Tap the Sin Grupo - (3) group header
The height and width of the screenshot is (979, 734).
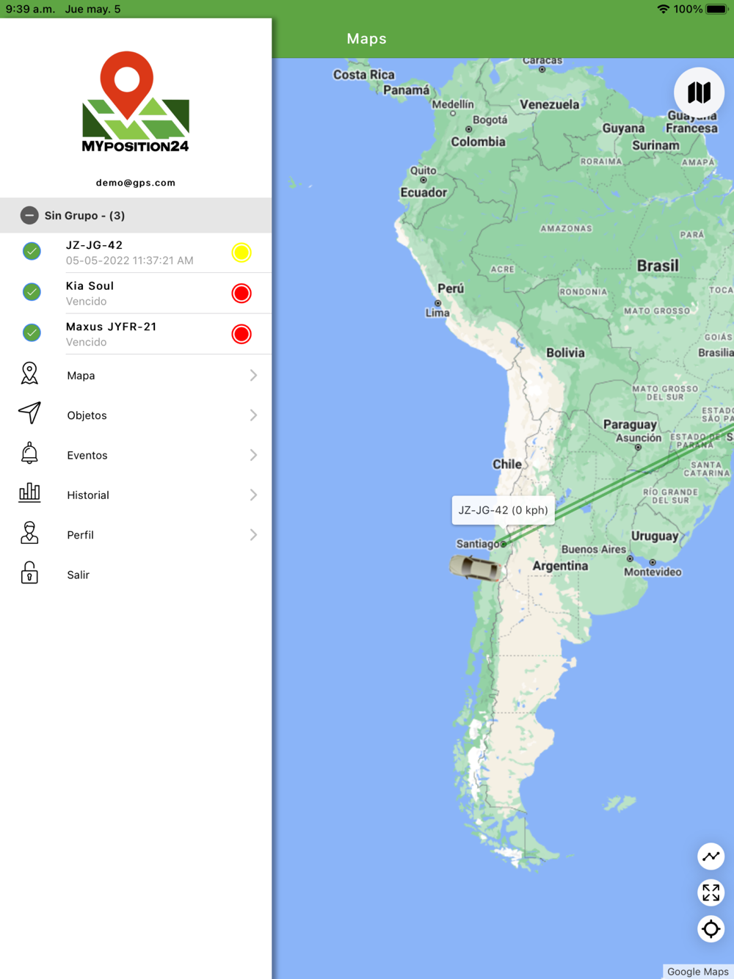[136, 215]
